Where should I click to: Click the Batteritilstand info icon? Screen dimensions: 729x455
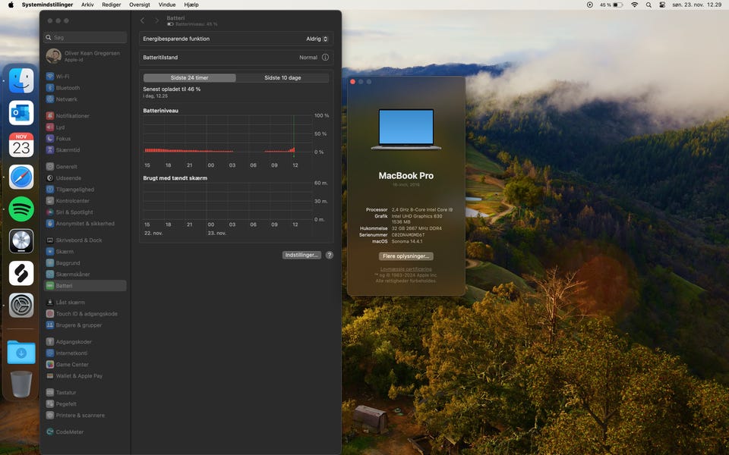click(325, 58)
